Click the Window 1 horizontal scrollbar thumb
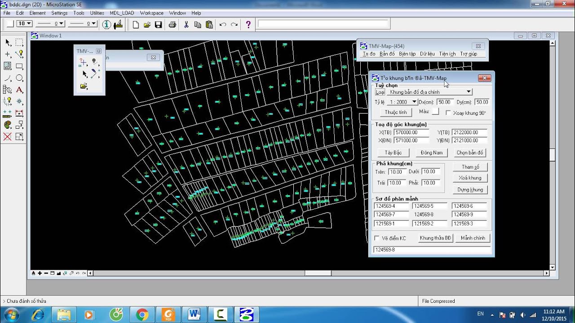The image size is (575, 323). (x=318, y=273)
